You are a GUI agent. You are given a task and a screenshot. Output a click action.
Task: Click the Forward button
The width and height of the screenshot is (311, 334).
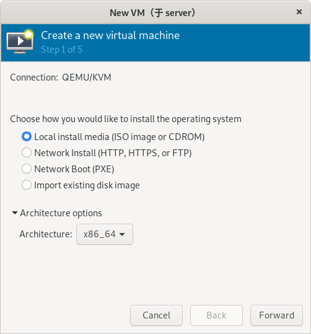(x=276, y=315)
